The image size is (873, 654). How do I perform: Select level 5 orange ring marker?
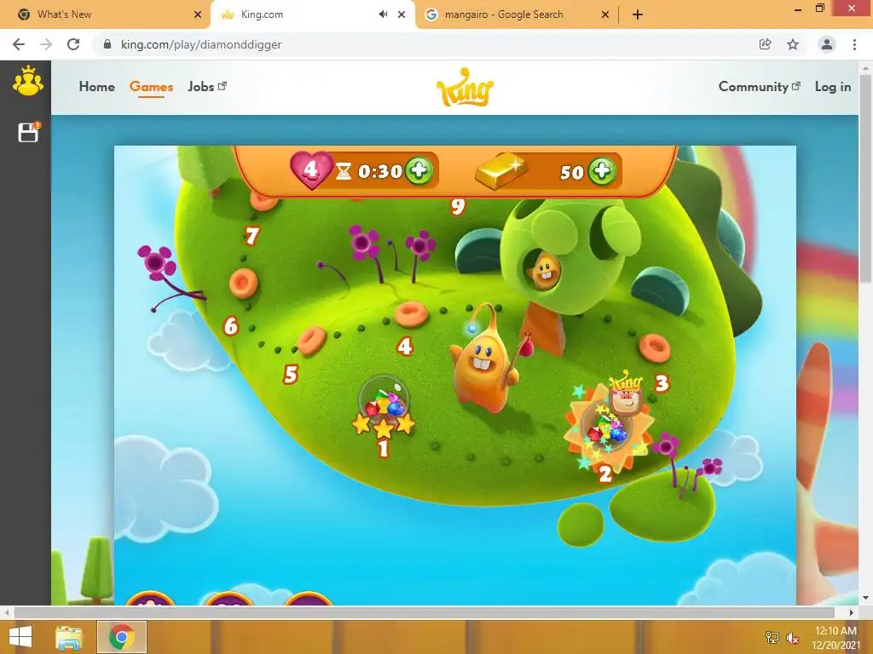tap(311, 341)
